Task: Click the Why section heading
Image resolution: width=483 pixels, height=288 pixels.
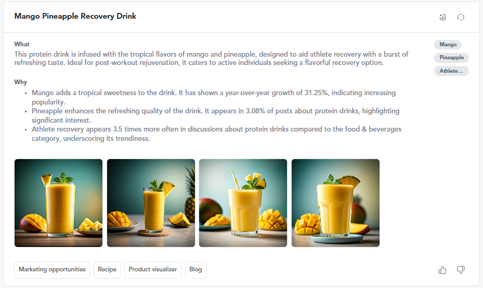Action: click(21, 82)
